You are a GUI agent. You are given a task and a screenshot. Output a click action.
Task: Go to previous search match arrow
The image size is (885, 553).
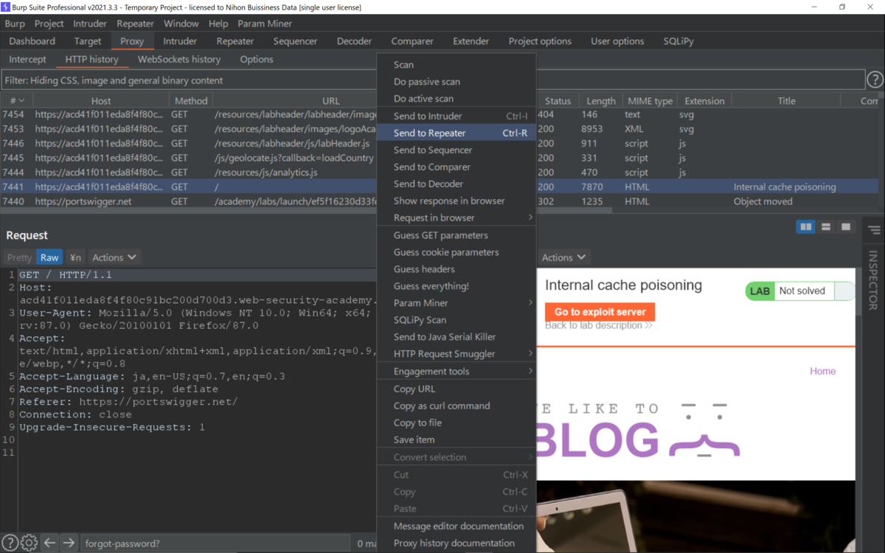(x=49, y=543)
